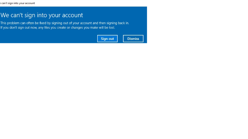Click the Sign out button
The image size is (248, 139).
(x=107, y=39)
